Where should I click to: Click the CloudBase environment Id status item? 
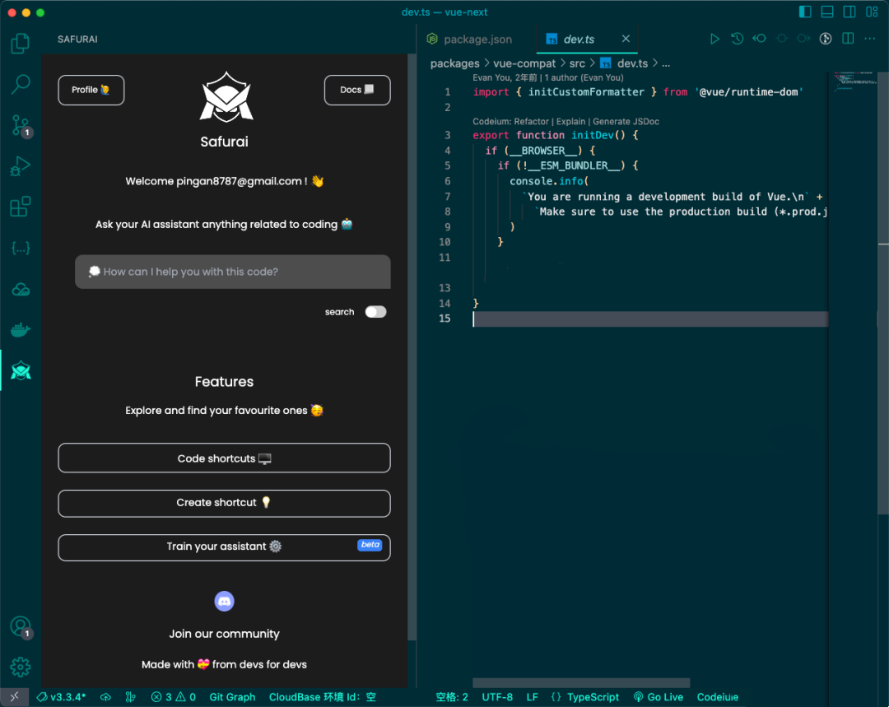point(322,697)
